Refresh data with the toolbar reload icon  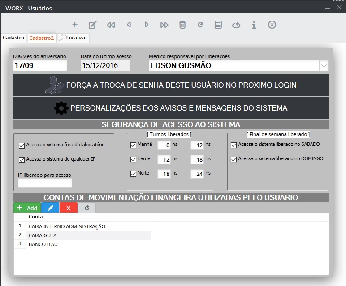(200, 25)
